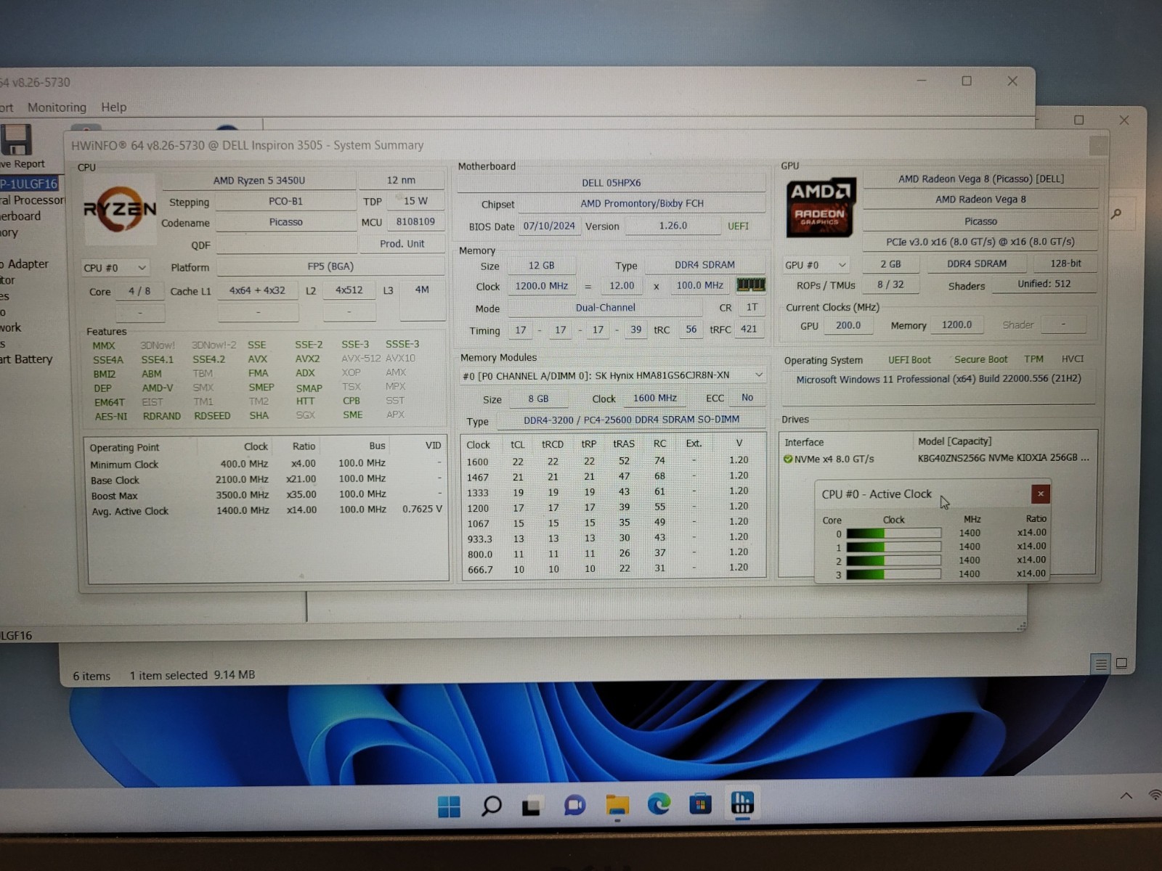Viewport: 1162px width, 871px height.
Task: Click the KBG40ZNS256G NVMe KIOXIA drive entry
Action: (x=1003, y=458)
